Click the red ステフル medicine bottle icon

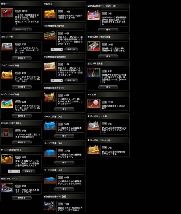7,132
